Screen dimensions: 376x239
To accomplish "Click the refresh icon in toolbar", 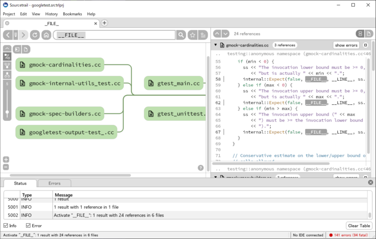I will [x=35, y=35].
